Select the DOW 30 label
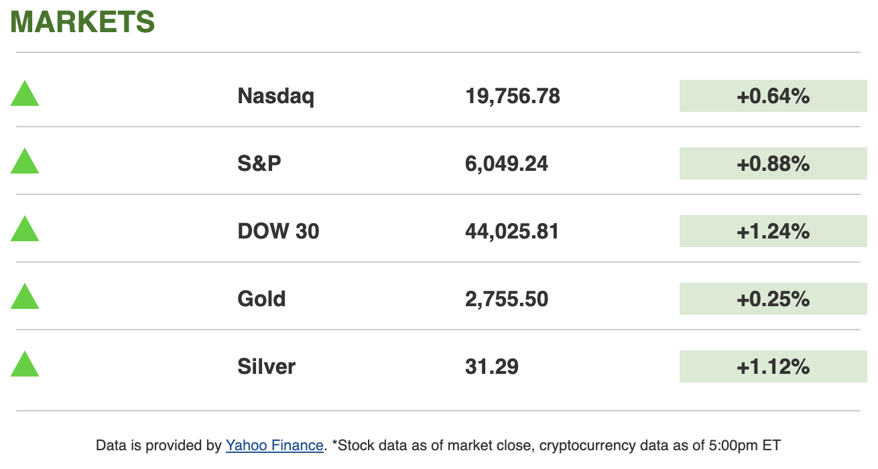The width and height of the screenshot is (878, 469). tap(278, 232)
